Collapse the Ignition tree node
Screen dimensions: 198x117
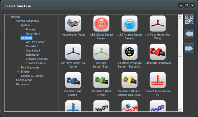click(x=18, y=25)
